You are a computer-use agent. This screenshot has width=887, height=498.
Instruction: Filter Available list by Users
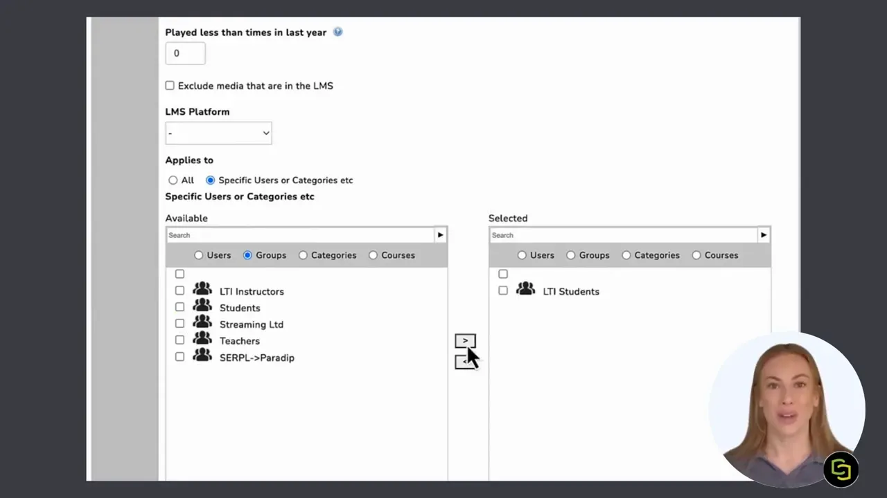coord(199,255)
